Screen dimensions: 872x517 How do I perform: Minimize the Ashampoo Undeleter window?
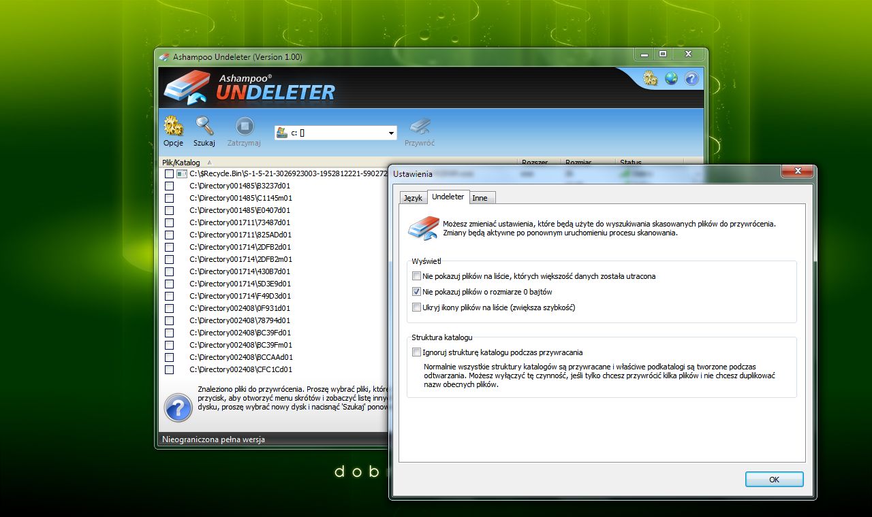point(644,54)
